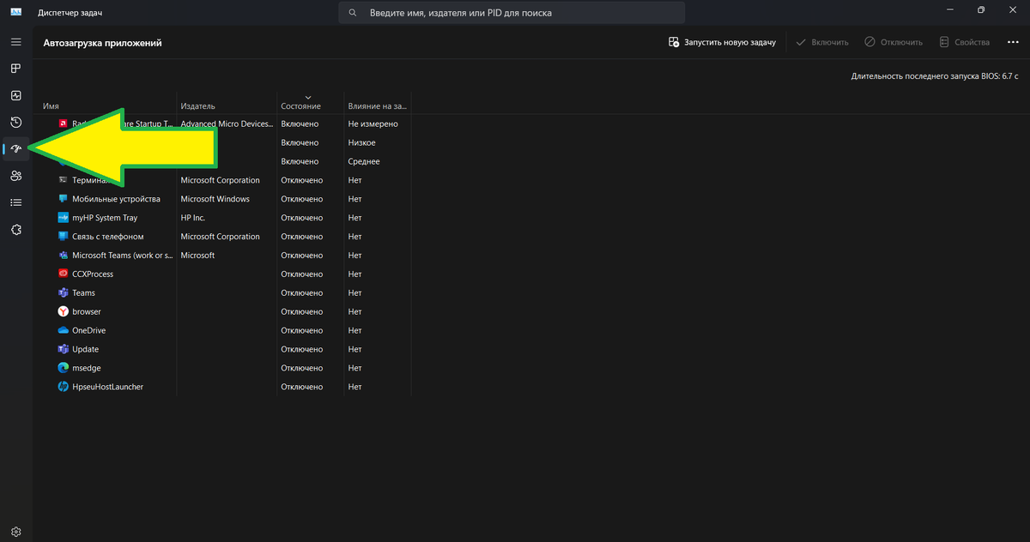Image resolution: width=1030 pixels, height=542 pixels.
Task: Click the Включить toolbar button
Action: pyautogui.click(x=822, y=42)
